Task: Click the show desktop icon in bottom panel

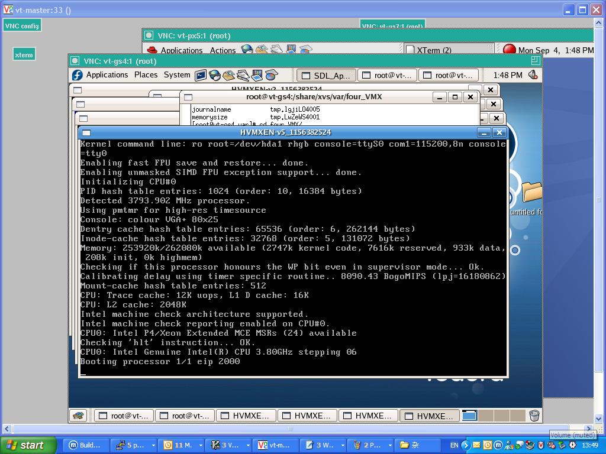Action: coord(78,416)
